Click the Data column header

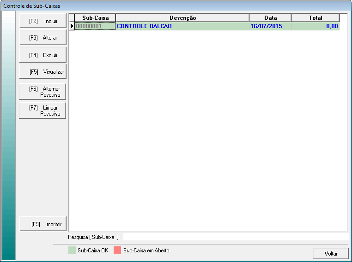(270, 17)
